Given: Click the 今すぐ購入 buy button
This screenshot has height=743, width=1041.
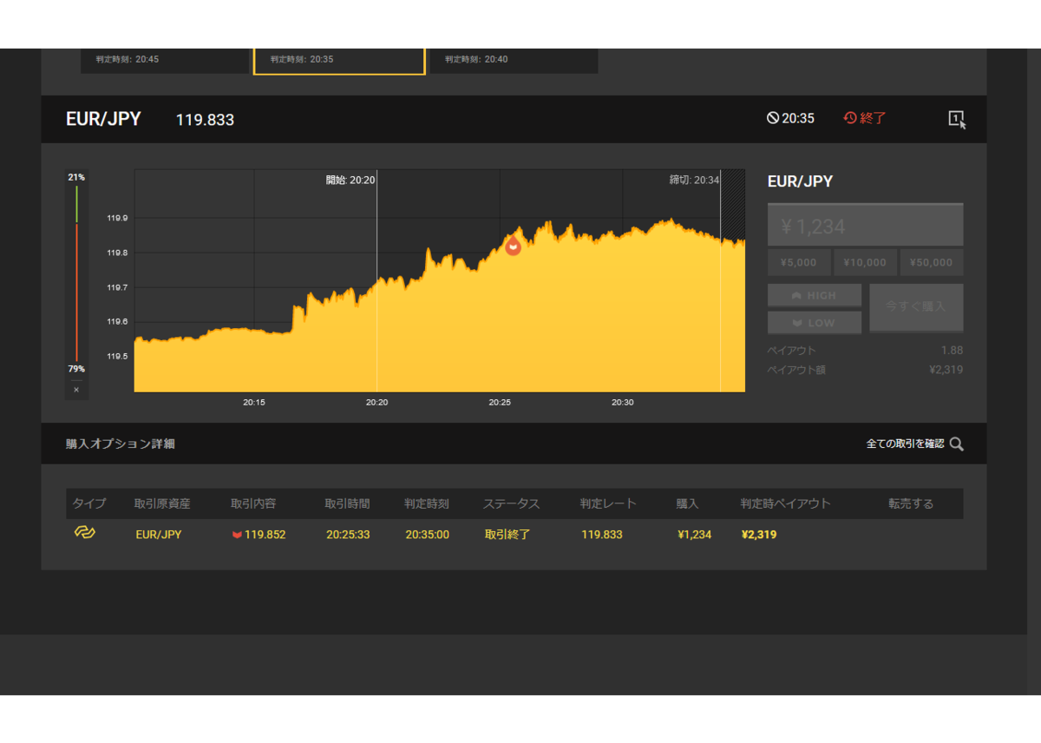Looking at the screenshot, I should point(916,307).
